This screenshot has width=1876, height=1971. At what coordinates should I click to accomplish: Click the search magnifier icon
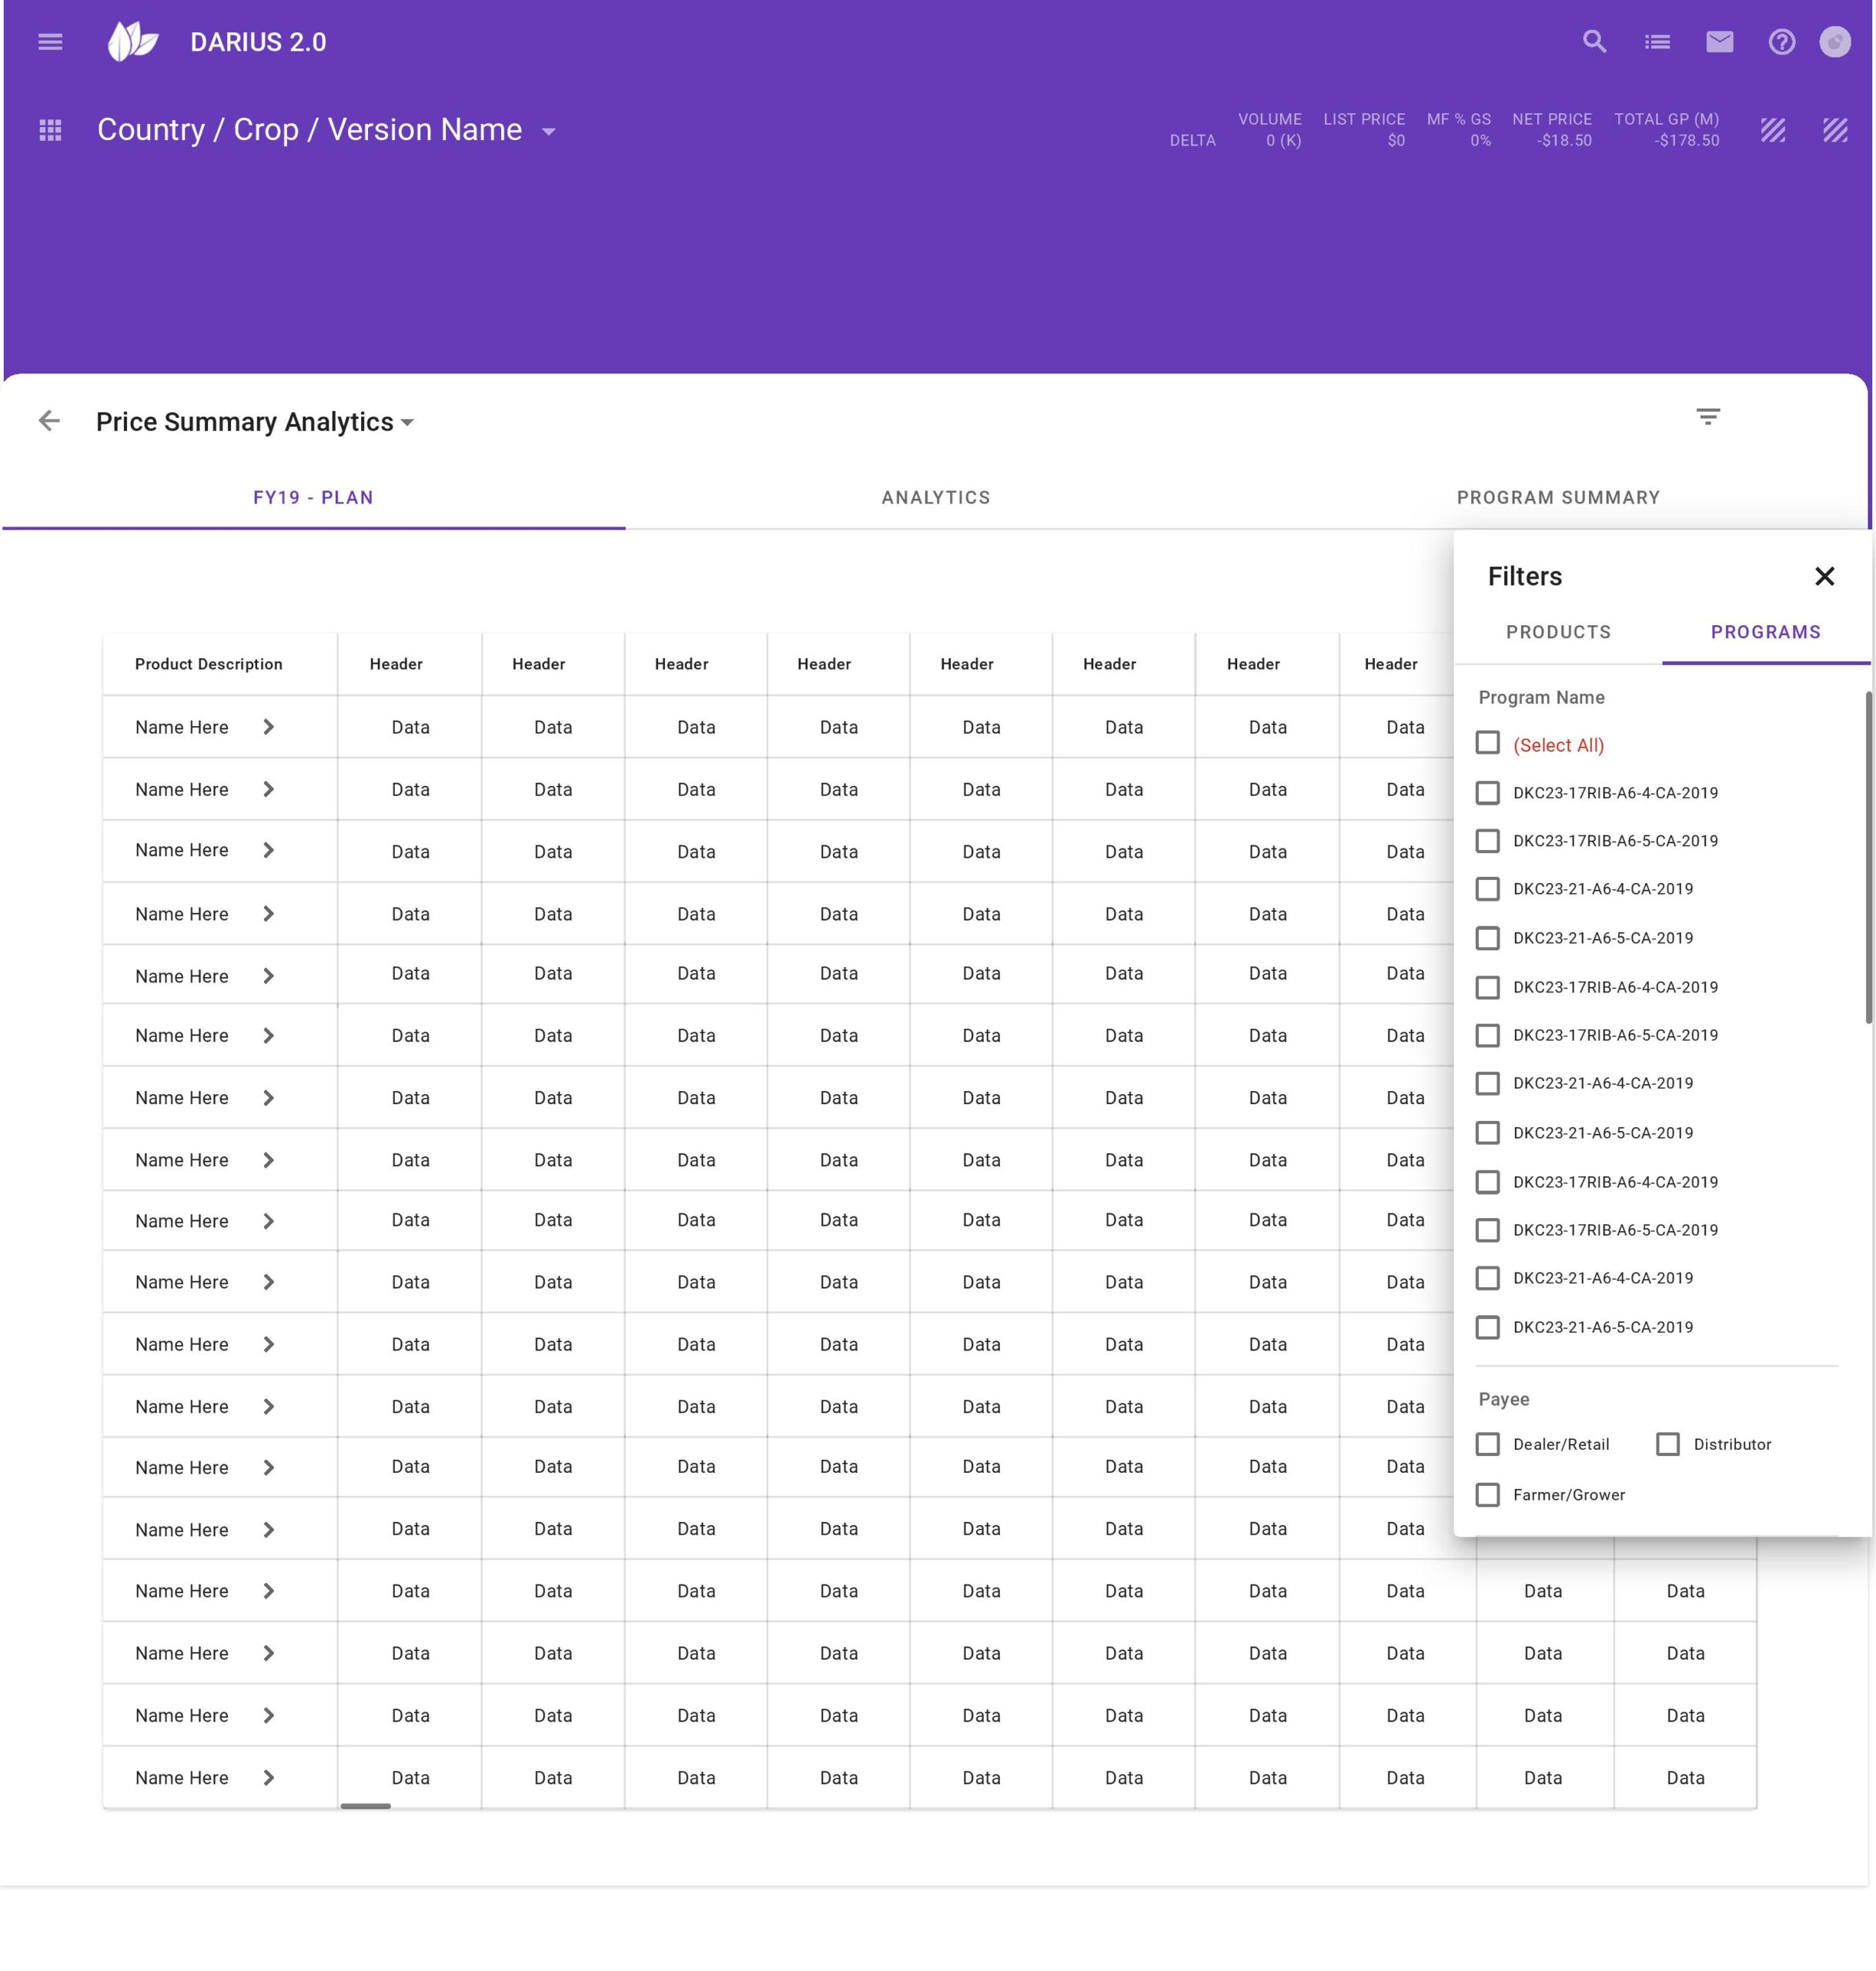click(x=1594, y=42)
